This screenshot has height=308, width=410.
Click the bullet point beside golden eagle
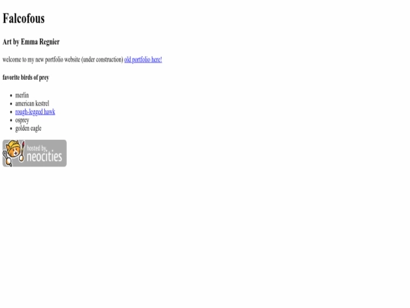coord(11,129)
